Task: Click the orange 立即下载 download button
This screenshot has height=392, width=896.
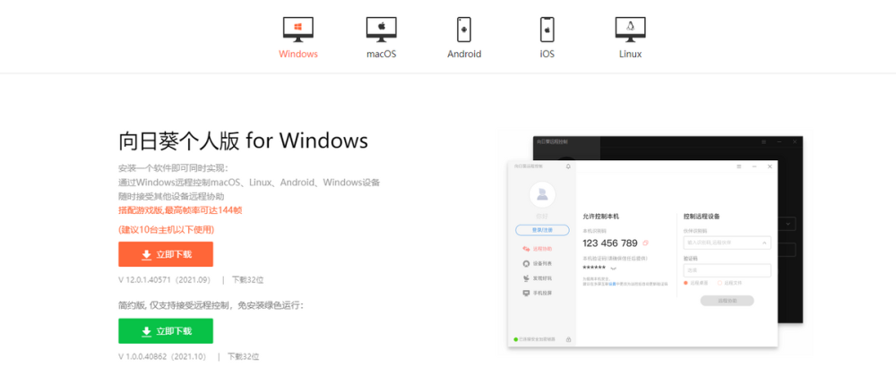Action: point(166,254)
